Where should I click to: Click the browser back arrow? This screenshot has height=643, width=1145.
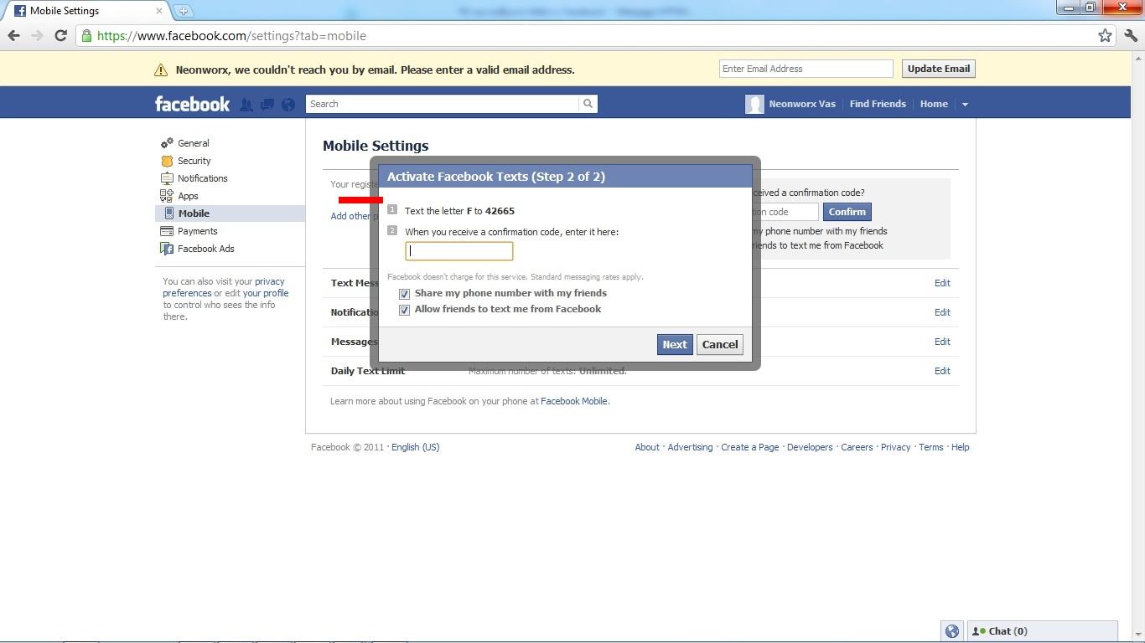[x=13, y=35]
